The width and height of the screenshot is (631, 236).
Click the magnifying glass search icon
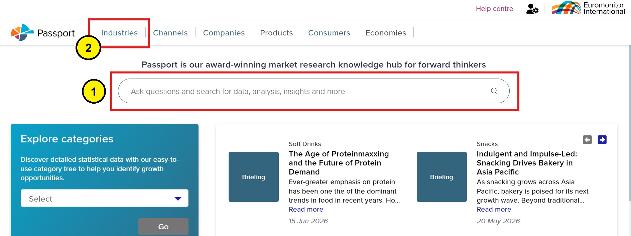(494, 91)
